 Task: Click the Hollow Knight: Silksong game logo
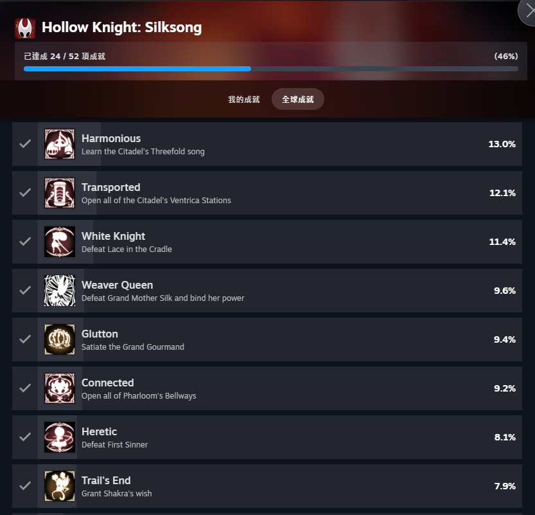point(25,28)
